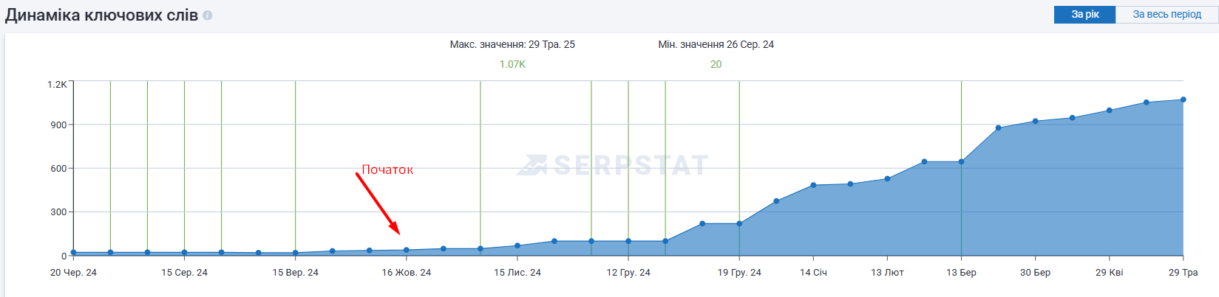Screen dimensions: 1219x297
Task: Click the data point at 15 Вер. 24
Action: 296,253
